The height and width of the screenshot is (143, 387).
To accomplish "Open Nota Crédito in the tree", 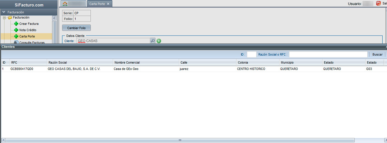I will point(28,30).
